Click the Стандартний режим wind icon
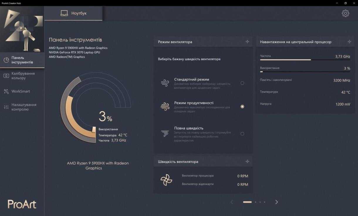This screenshot has width=358, height=216. (165, 83)
